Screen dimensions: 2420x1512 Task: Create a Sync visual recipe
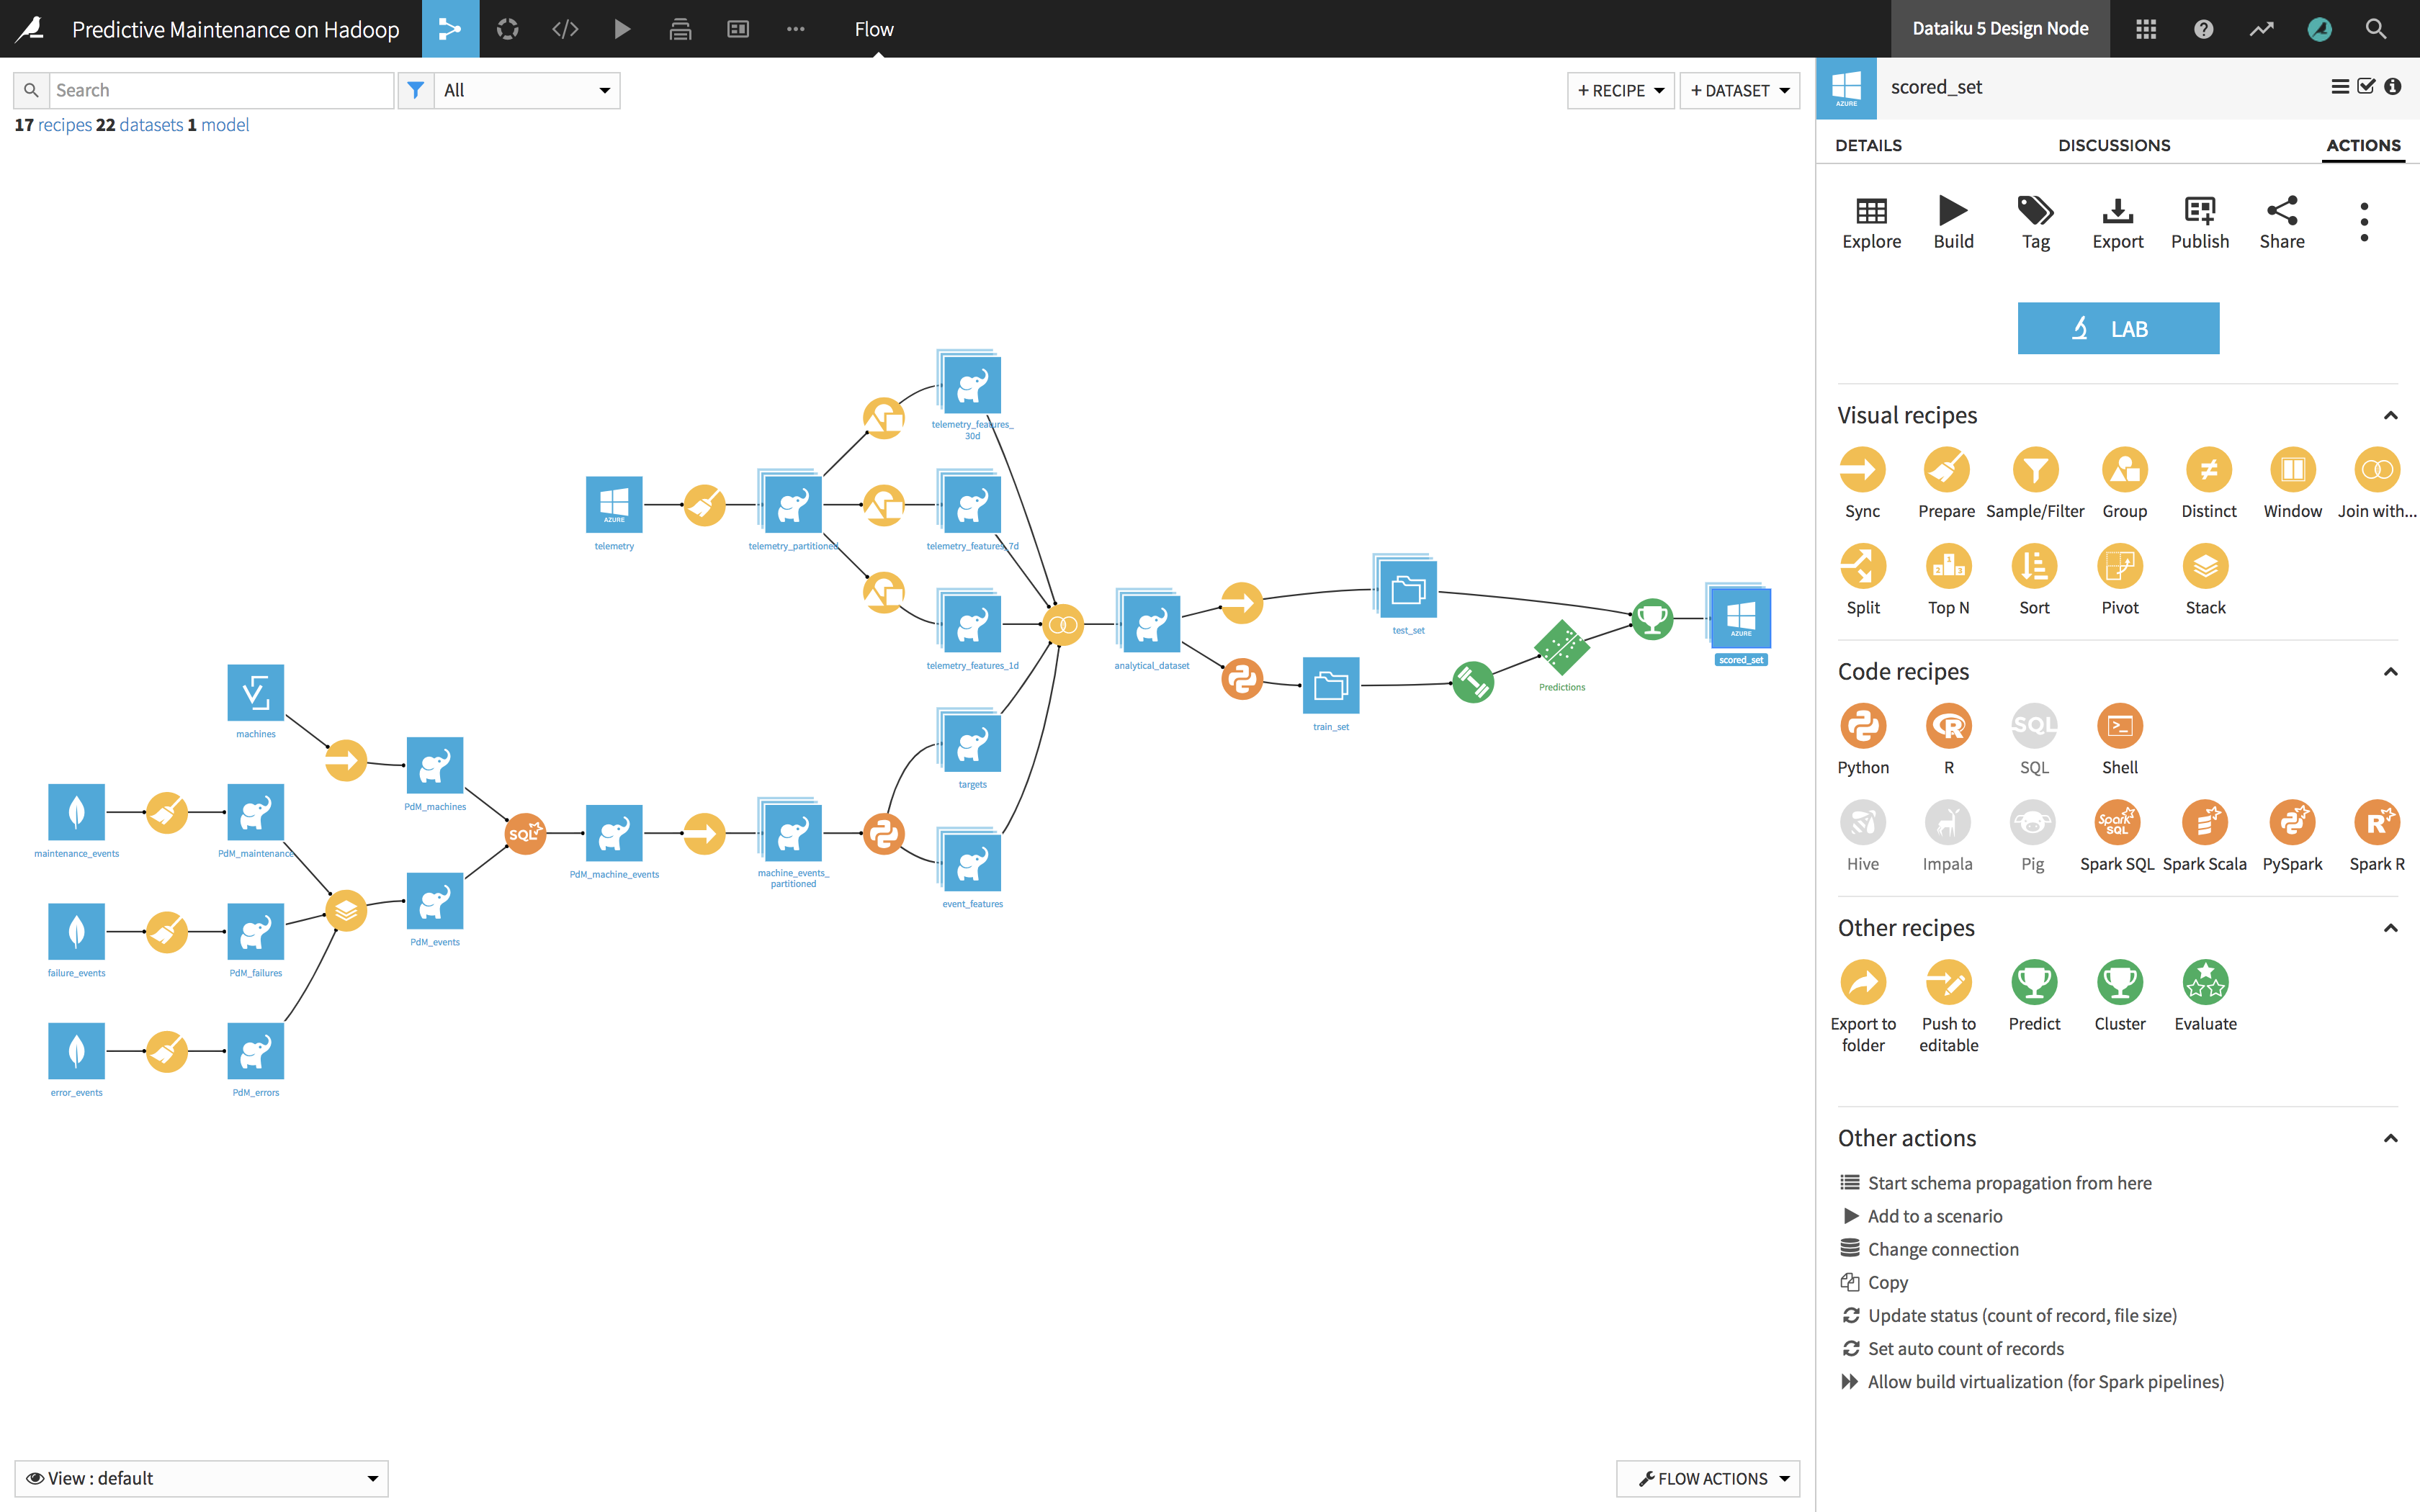(1862, 470)
